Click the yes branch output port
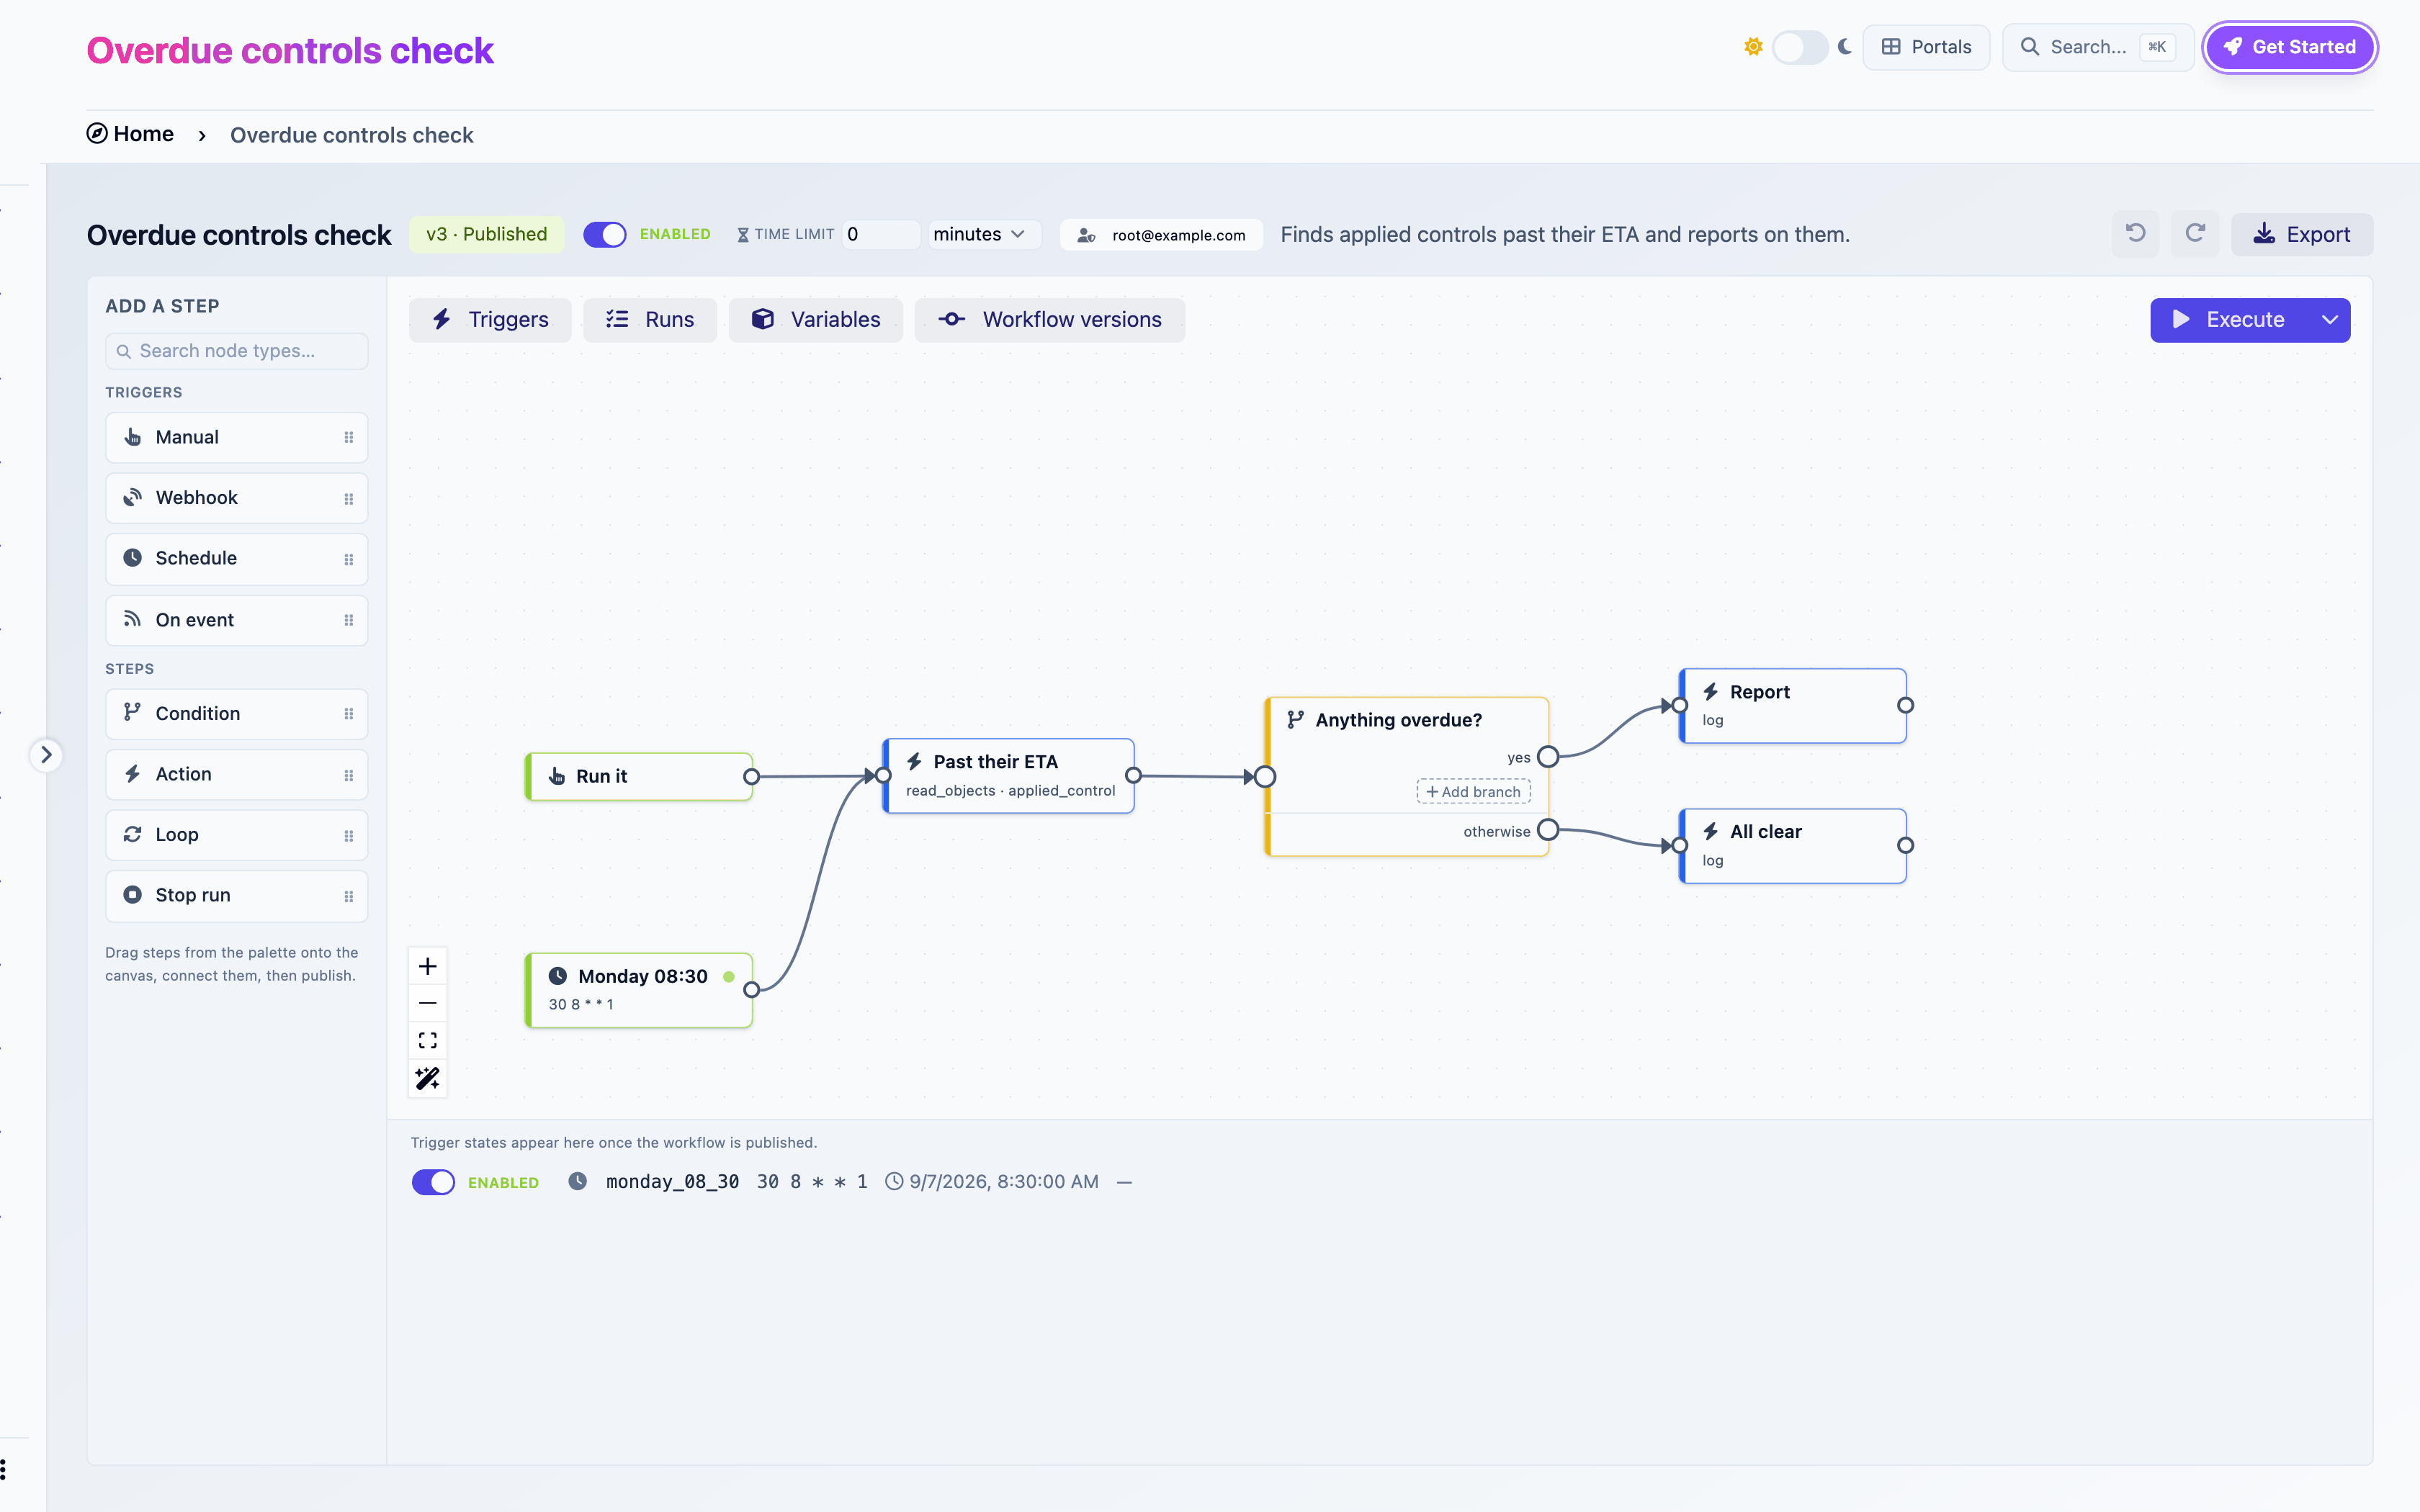The height and width of the screenshot is (1512, 2420). 1548,757
